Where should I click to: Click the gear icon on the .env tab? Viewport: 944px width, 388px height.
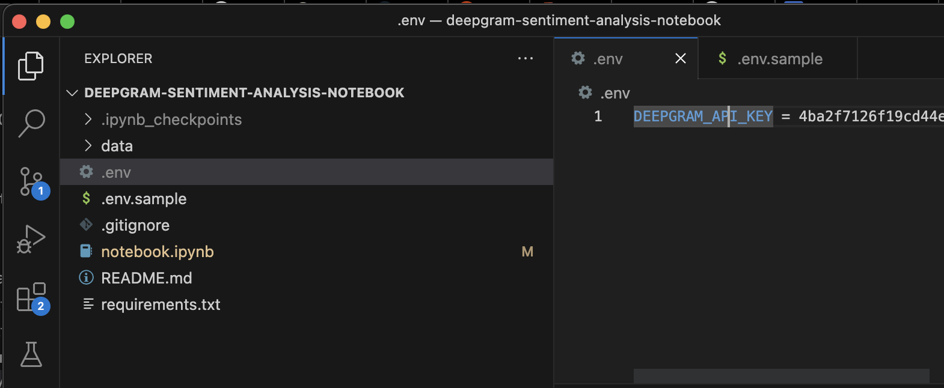(578, 58)
